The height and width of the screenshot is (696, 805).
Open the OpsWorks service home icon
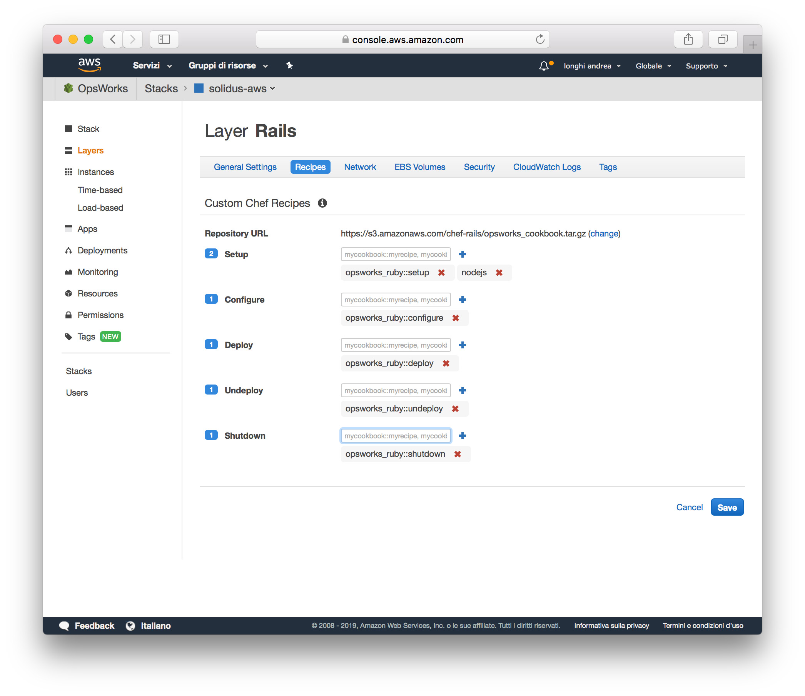pos(68,88)
